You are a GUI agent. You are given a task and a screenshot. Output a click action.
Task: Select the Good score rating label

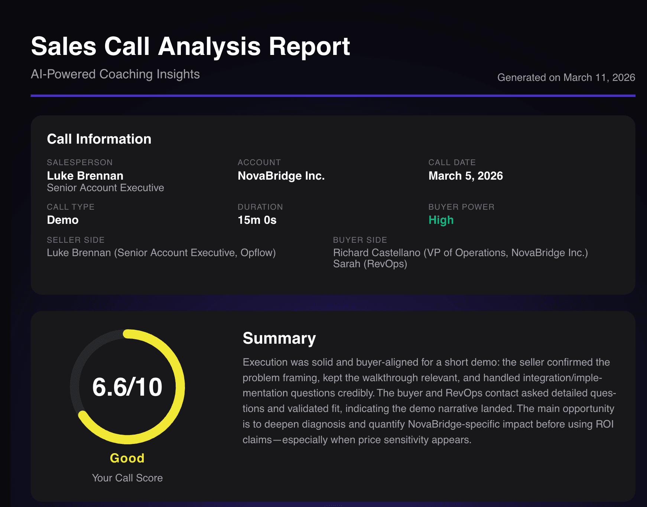tap(127, 458)
